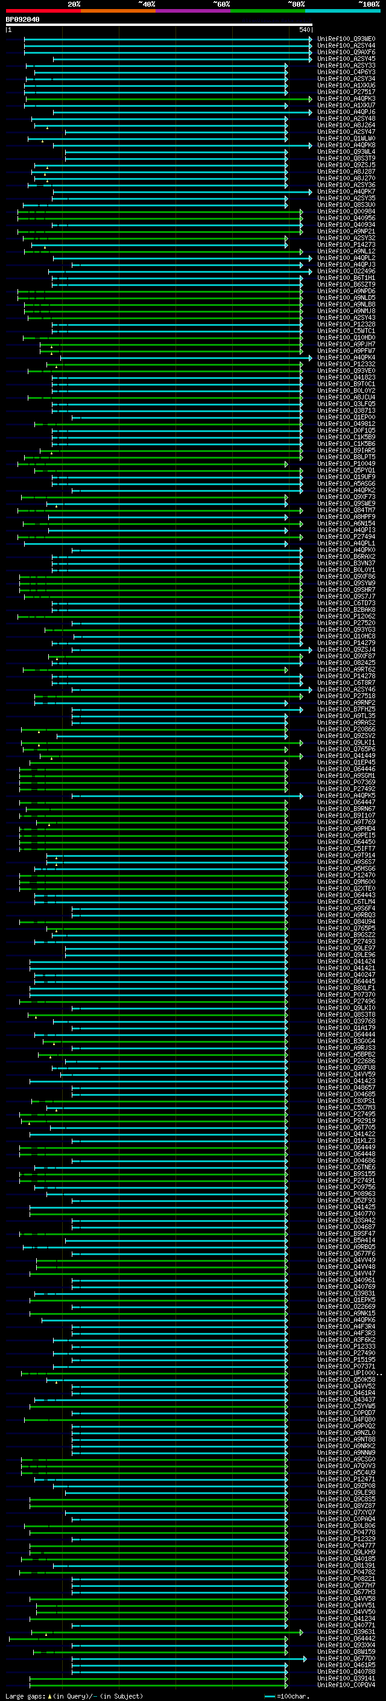
Task: Click the green alignment bar for UniRef100_A4QPK3
Action: 168,99
